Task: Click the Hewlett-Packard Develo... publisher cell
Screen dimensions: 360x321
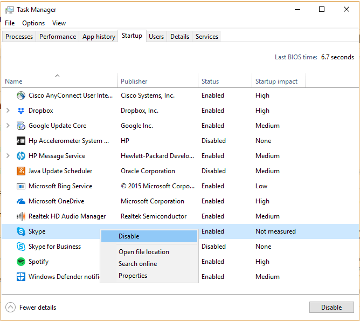Action: click(157, 156)
